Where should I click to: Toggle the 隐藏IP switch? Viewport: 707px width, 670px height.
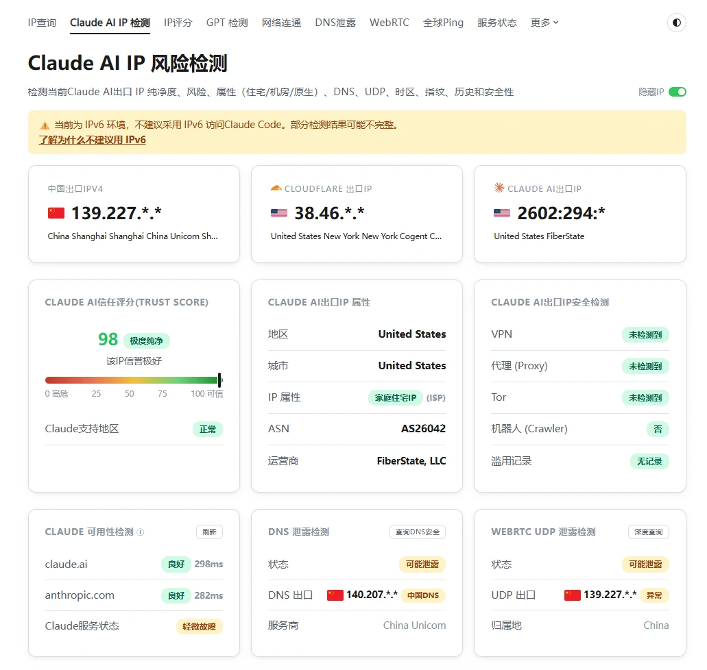[x=678, y=92]
